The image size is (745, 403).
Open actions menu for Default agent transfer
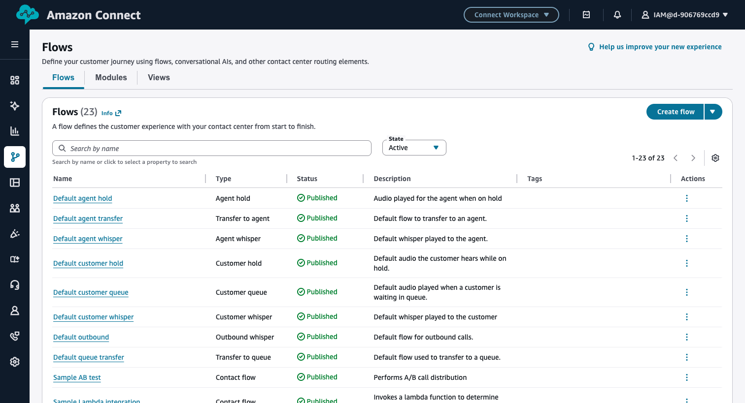pos(687,218)
